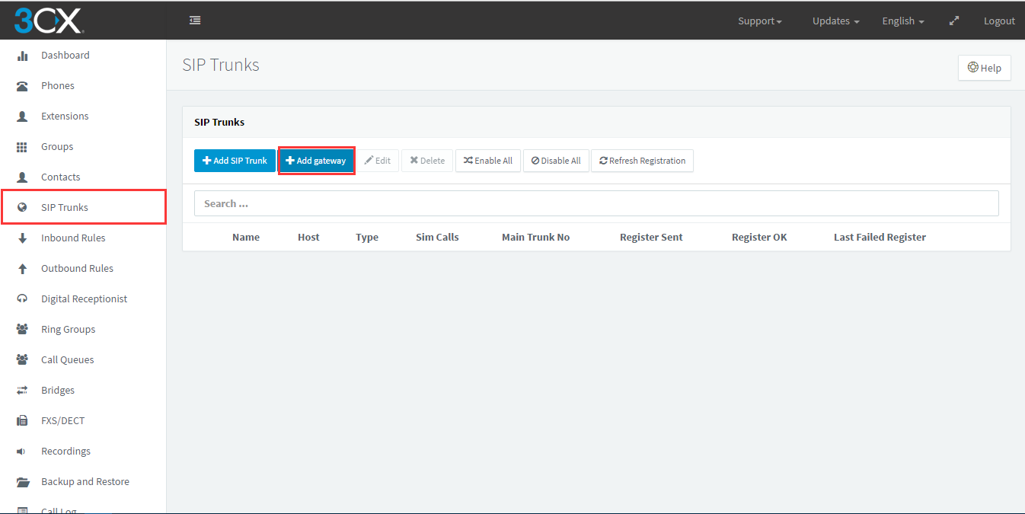The height and width of the screenshot is (514, 1025).
Task: Click the Dashboard bar chart icon
Action: (x=22, y=56)
